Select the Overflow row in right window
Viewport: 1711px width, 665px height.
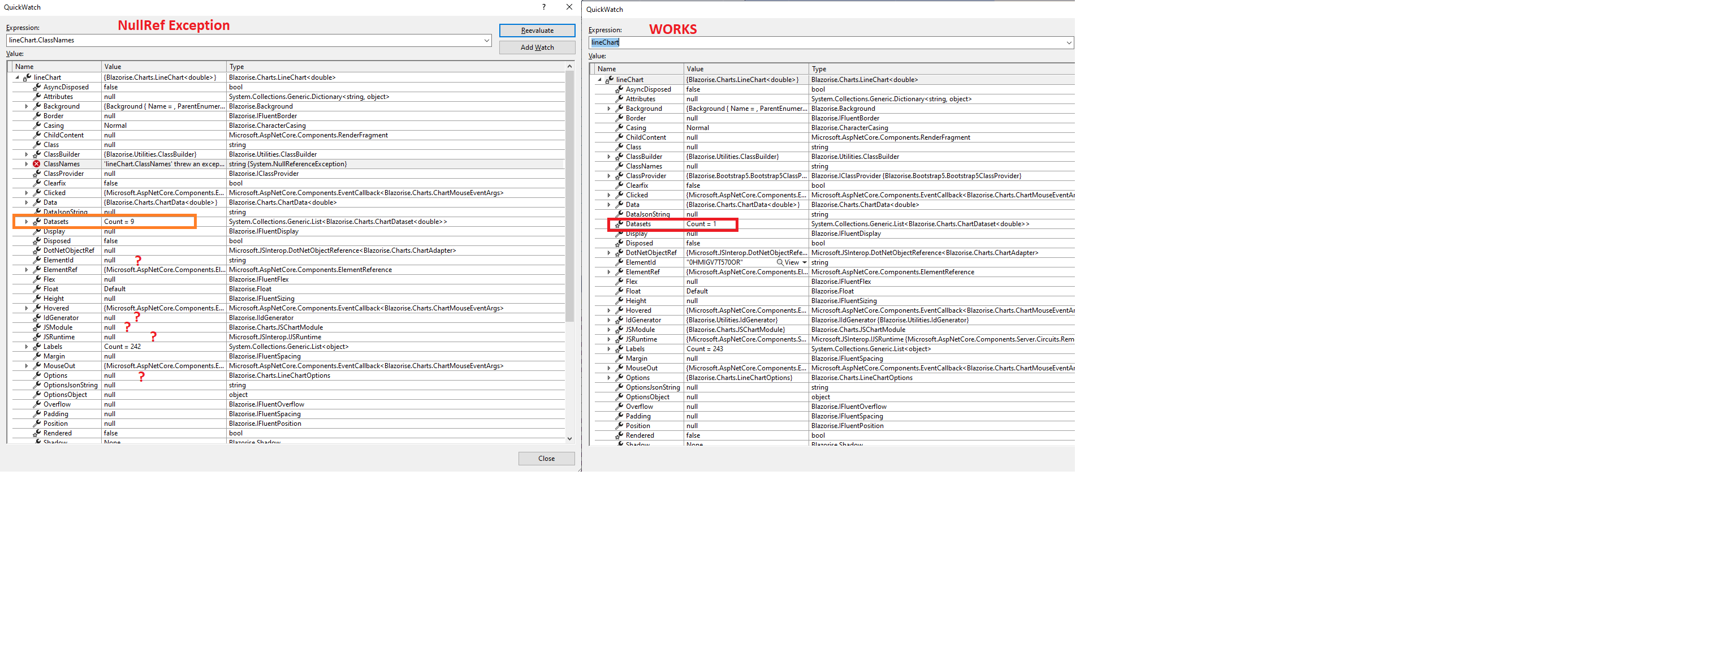pos(834,407)
